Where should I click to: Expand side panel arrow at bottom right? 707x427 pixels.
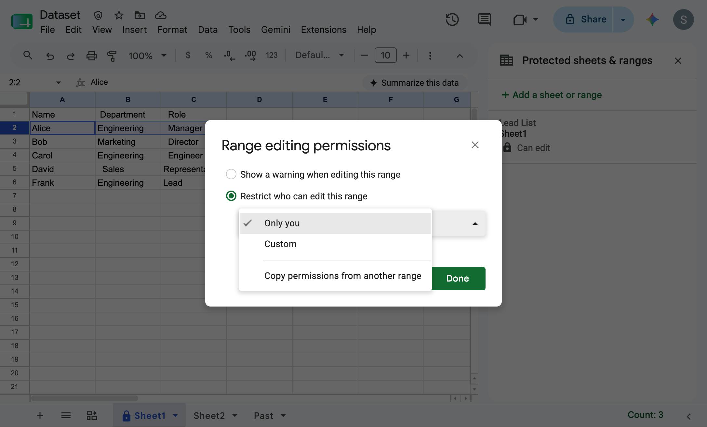click(x=688, y=416)
